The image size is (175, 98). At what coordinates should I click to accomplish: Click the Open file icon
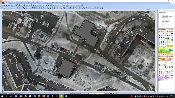coord(4,5)
